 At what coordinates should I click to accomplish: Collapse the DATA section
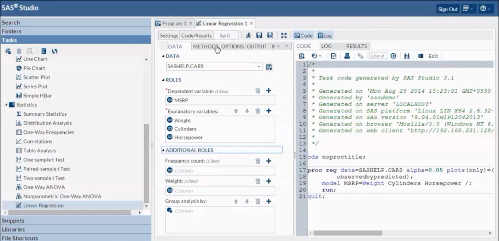click(x=163, y=56)
